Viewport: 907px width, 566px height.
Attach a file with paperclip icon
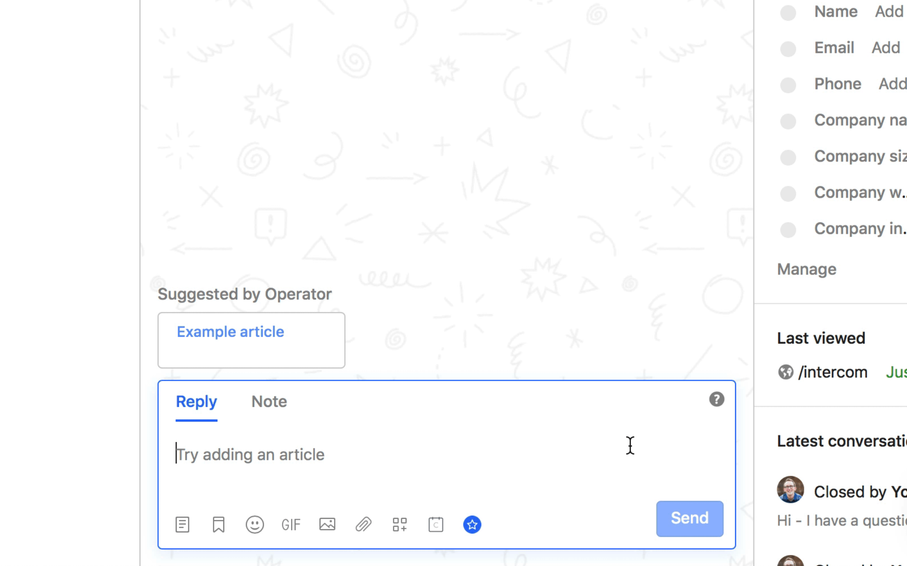(363, 524)
